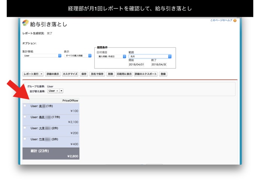Click the 給与引き落とし report title
The height and width of the screenshot is (185, 260).
[49, 24]
